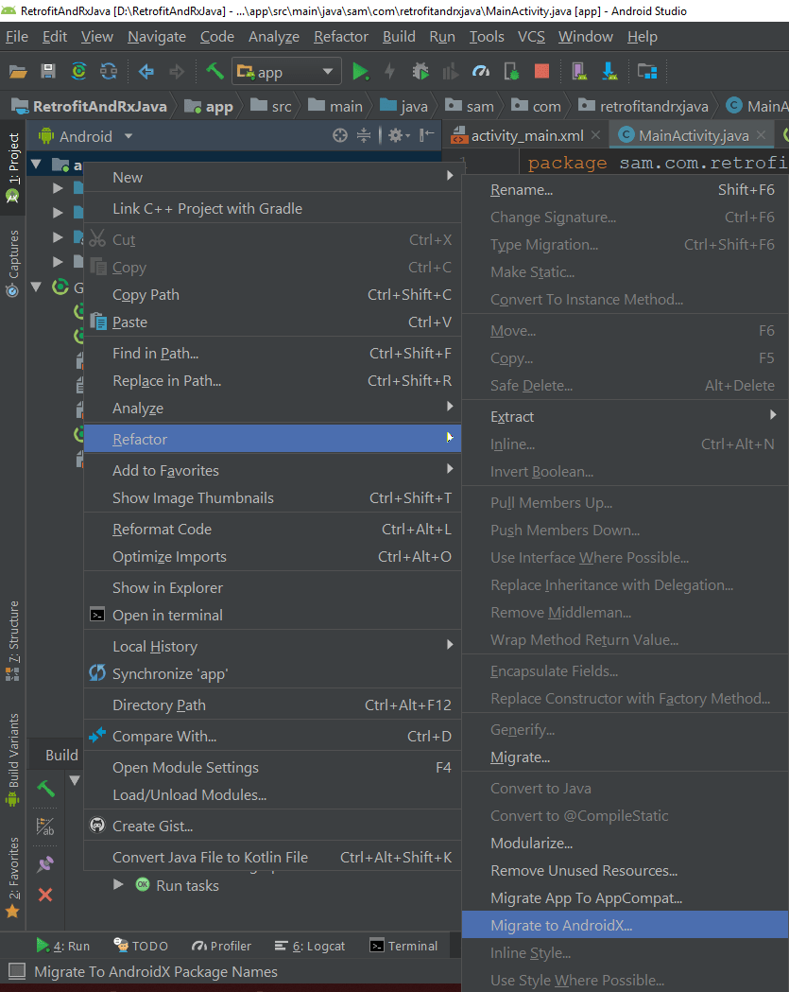This screenshot has height=992, width=789.
Task: Click the RetrofitAndRxJava breadcrumb
Action: point(90,106)
